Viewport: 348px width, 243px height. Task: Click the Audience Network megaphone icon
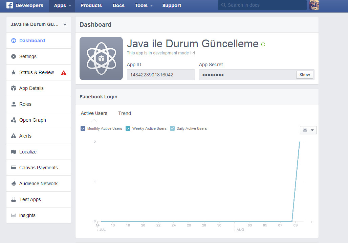click(x=14, y=184)
